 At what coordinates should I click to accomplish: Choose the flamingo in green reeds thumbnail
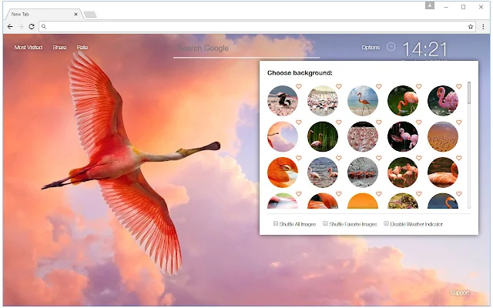[323, 137]
